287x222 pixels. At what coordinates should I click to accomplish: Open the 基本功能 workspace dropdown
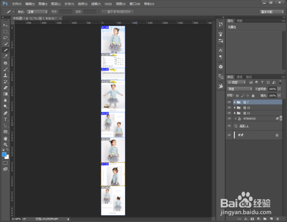(272, 12)
